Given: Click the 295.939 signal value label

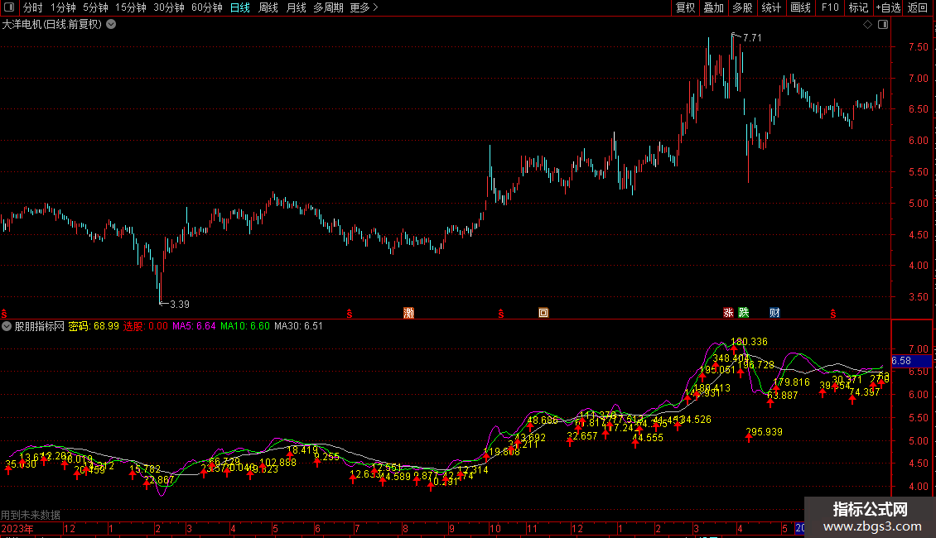Looking at the screenshot, I should click(x=764, y=432).
